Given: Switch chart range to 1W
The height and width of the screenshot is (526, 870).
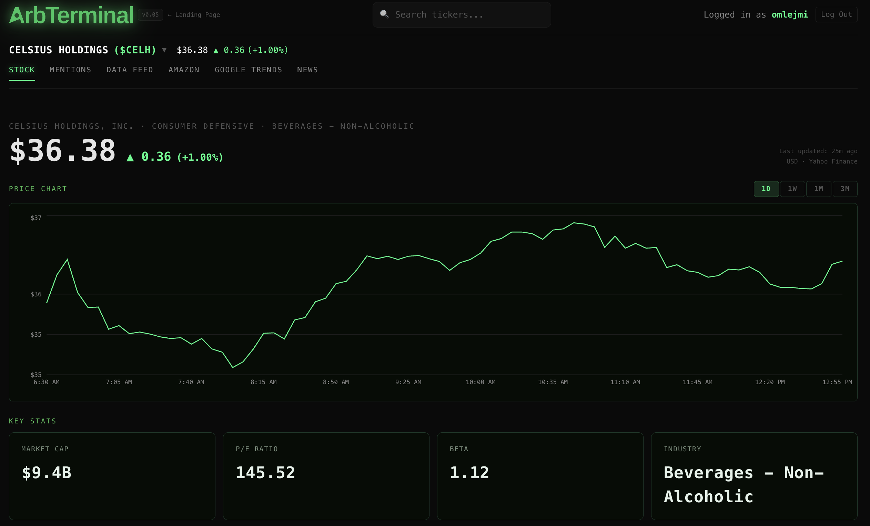Looking at the screenshot, I should pos(792,189).
